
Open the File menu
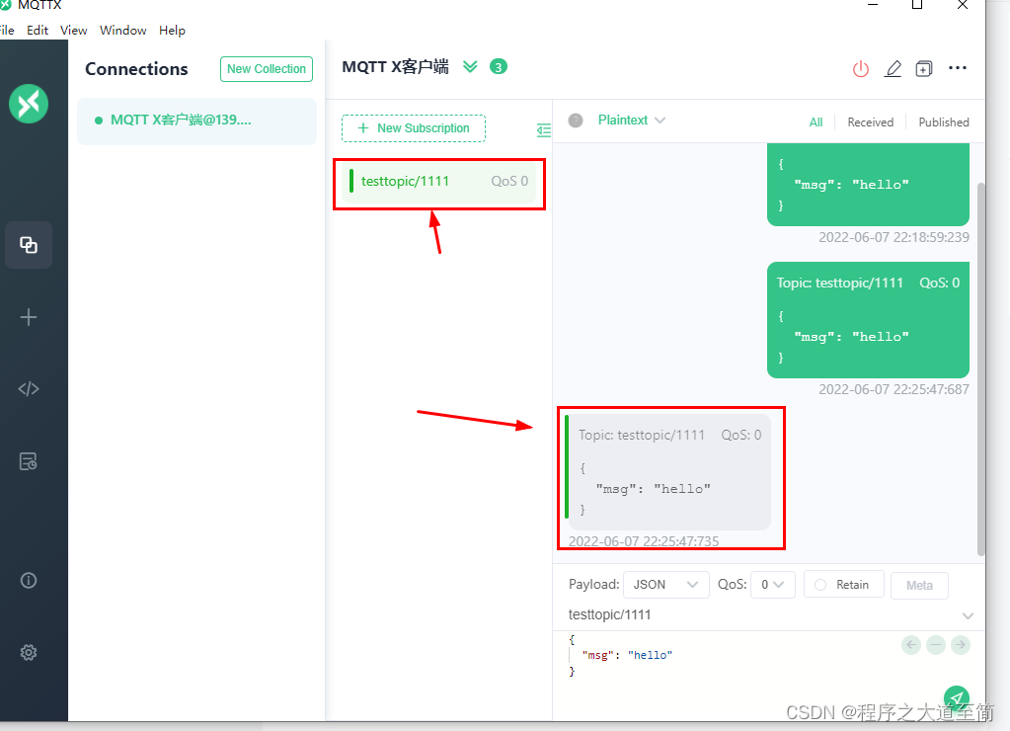pyautogui.click(x=7, y=31)
